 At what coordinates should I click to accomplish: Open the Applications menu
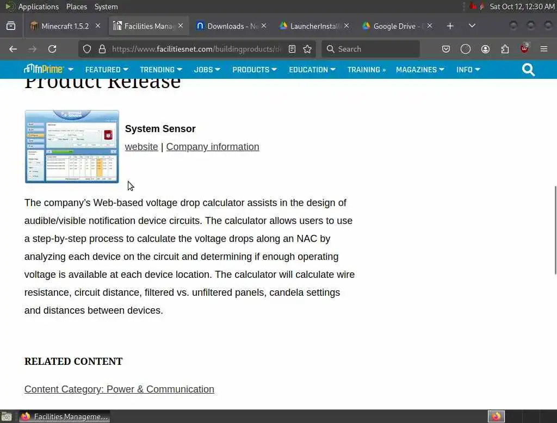[x=39, y=7]
